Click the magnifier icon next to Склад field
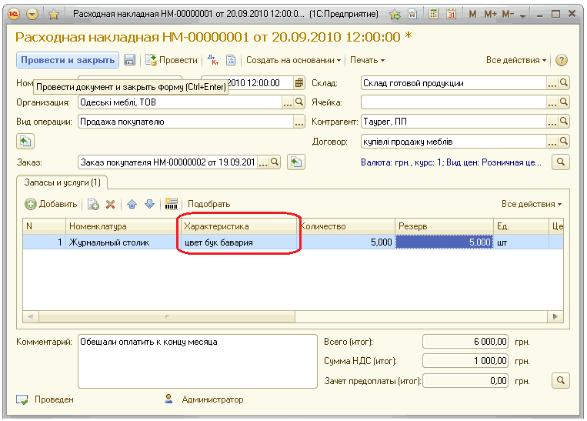 [563, 83]
